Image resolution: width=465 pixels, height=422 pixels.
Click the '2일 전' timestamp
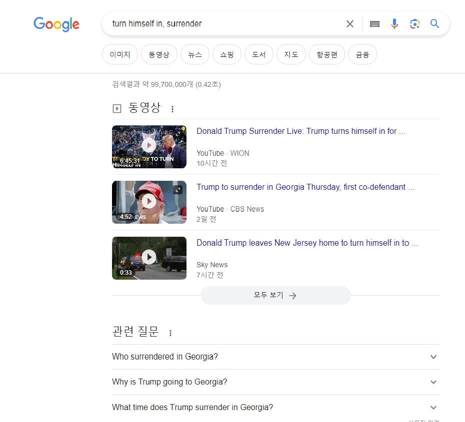tap(206, 219)
